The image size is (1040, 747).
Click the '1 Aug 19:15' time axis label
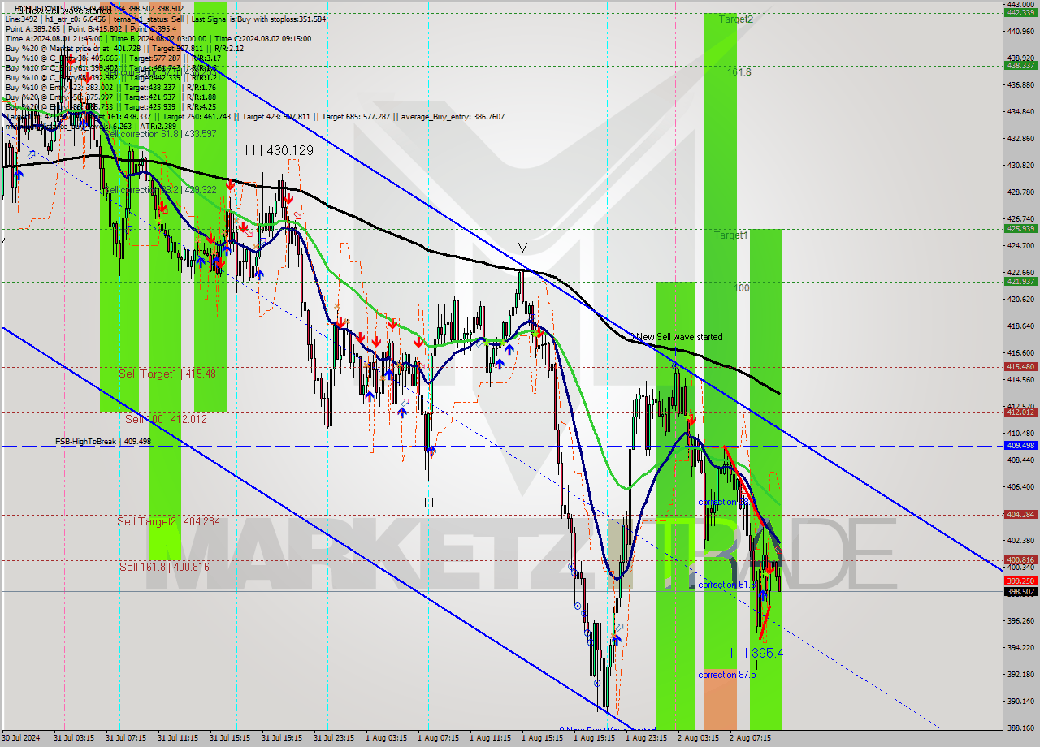click(x=594, y=738)
